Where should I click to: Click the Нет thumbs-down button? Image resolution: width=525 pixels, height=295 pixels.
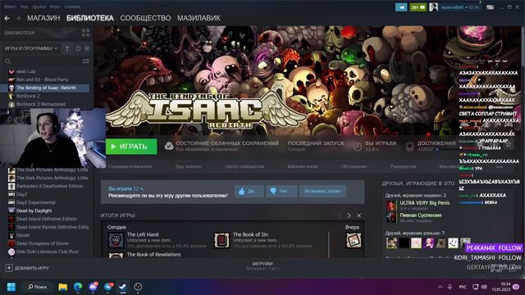tap(281, 191)
